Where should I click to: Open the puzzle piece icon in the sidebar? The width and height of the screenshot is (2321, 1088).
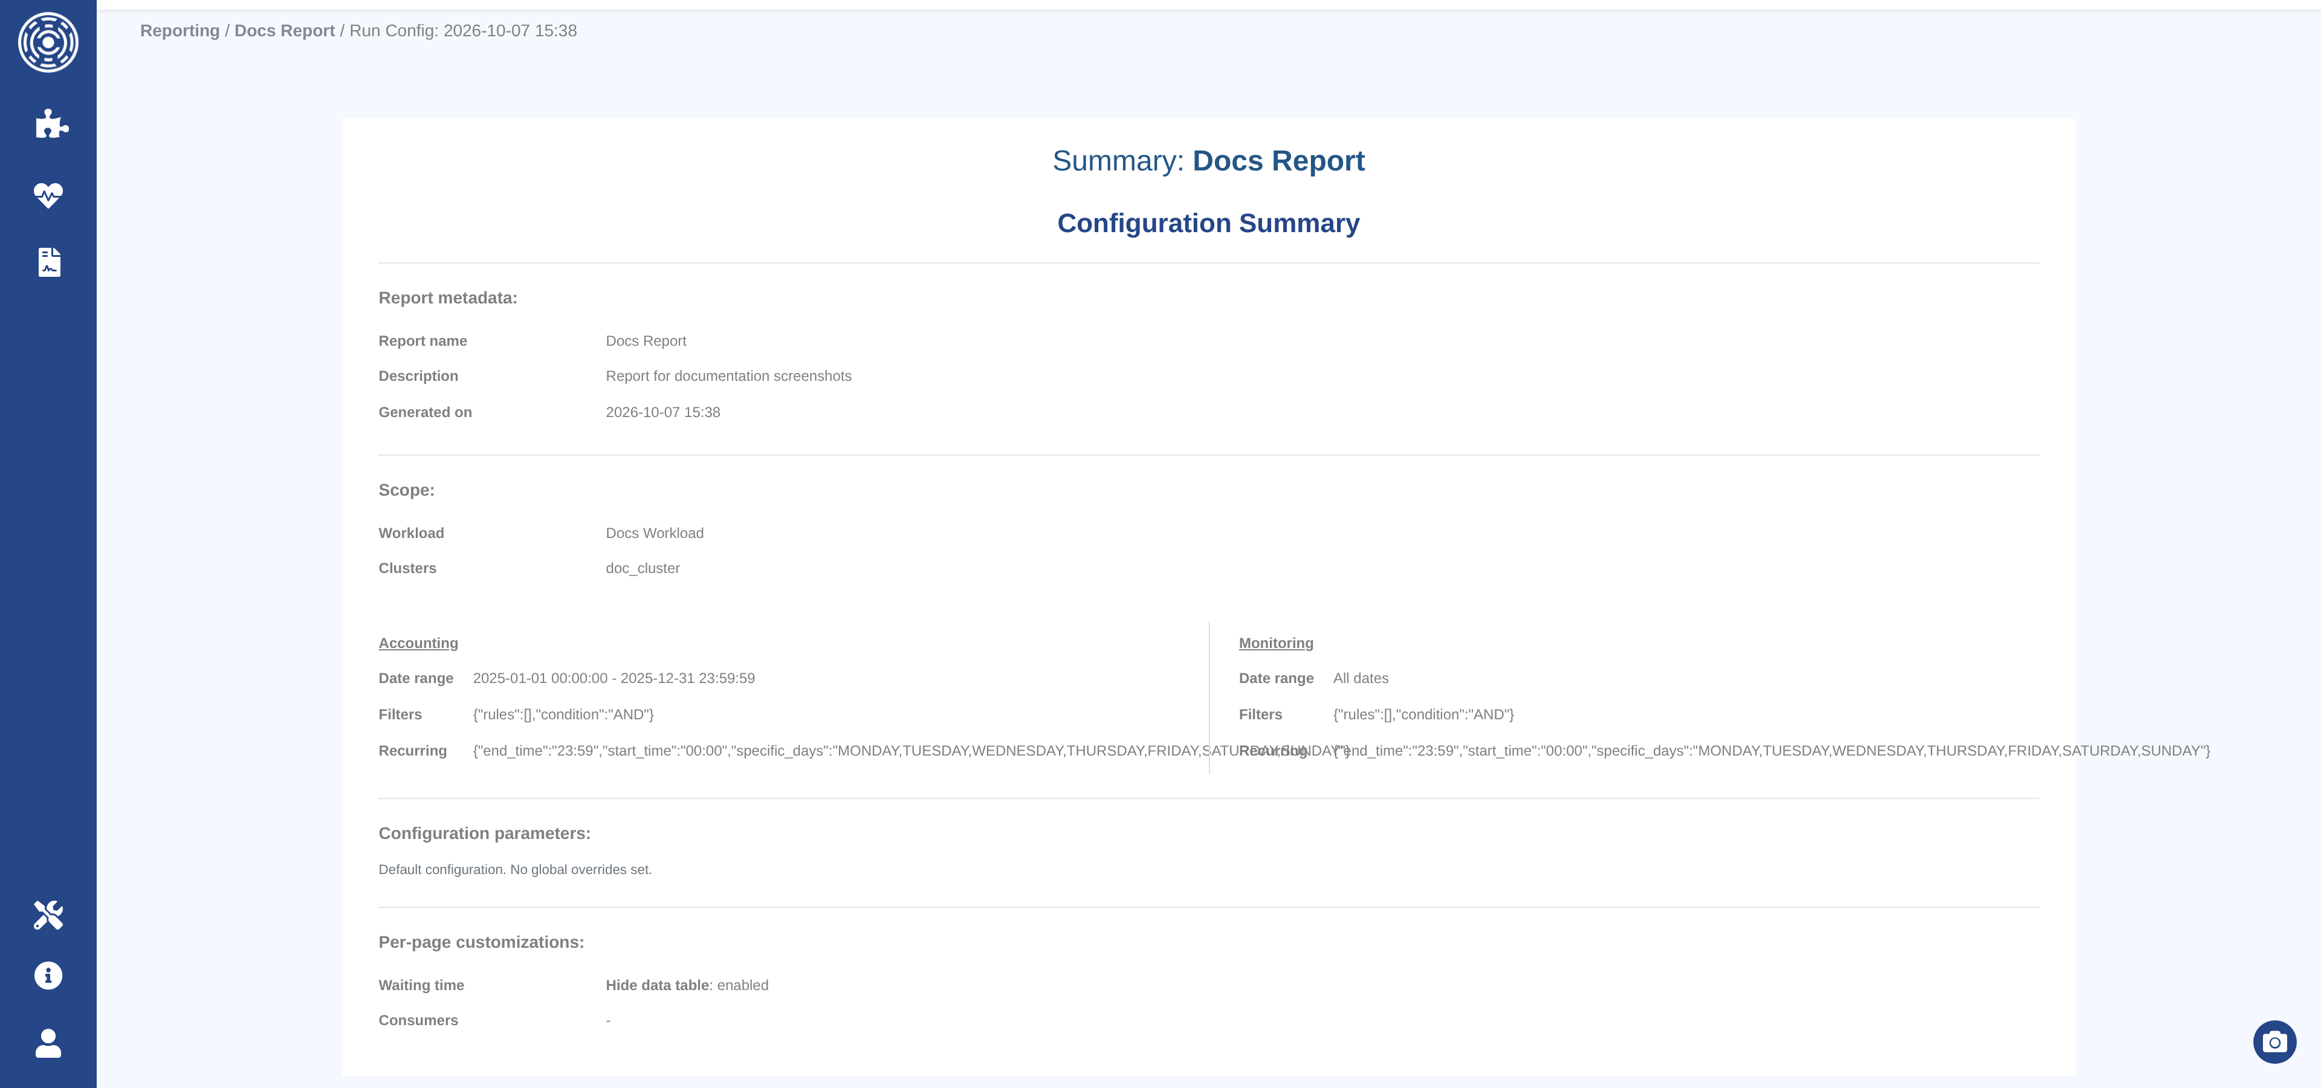coord(51,123)
